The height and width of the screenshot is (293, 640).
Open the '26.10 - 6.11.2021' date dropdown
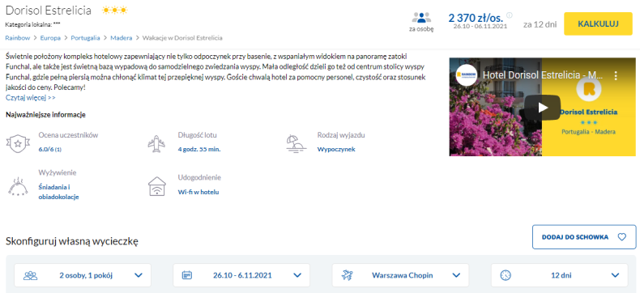(241, 275)
